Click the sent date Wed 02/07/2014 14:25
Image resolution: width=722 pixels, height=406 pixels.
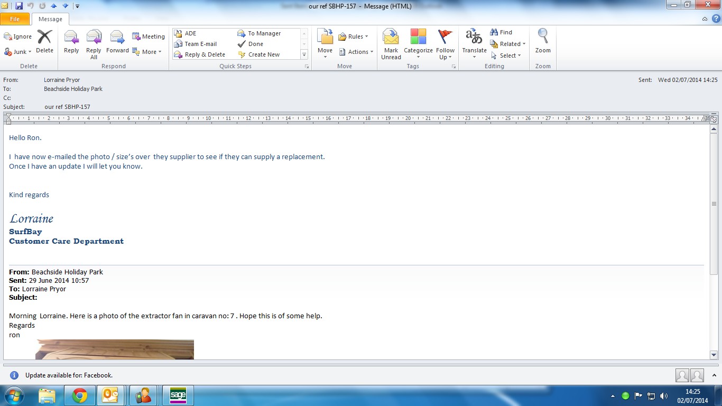point(688,80)
